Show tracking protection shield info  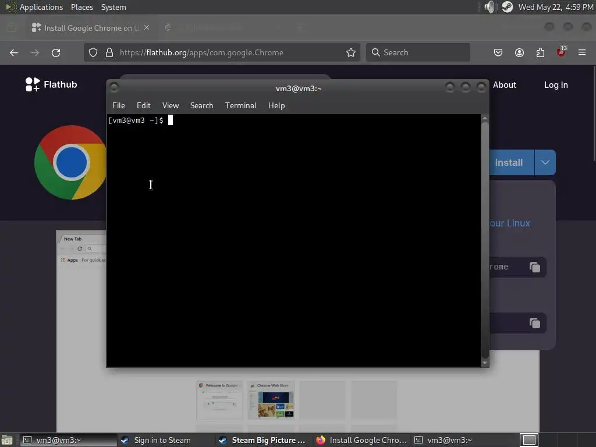93,52
